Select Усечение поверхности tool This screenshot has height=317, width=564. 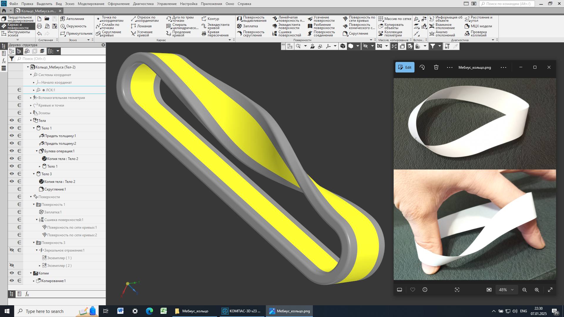(x=321, y=19)
